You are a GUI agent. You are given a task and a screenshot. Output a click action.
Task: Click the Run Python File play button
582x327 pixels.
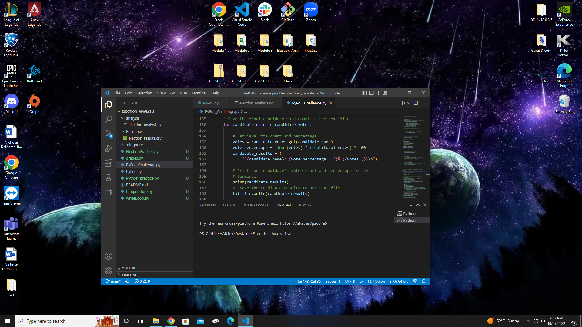click(x=403, y=103)
